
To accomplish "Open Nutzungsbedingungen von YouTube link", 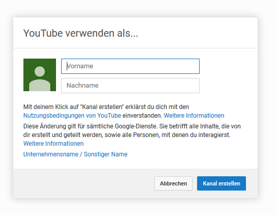I will click(72, 116).
